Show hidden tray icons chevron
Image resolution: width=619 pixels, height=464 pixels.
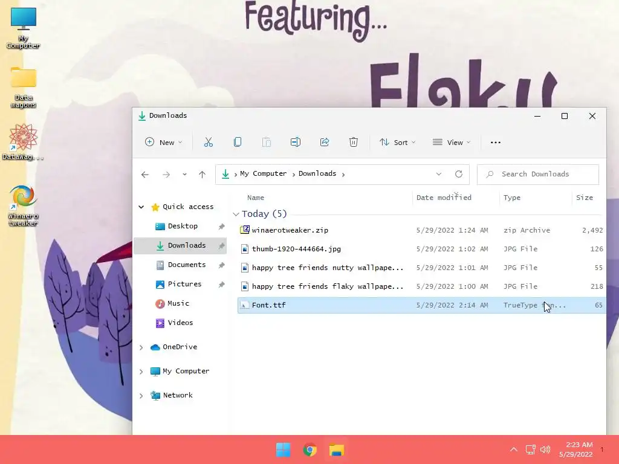[x=514, y=449]
